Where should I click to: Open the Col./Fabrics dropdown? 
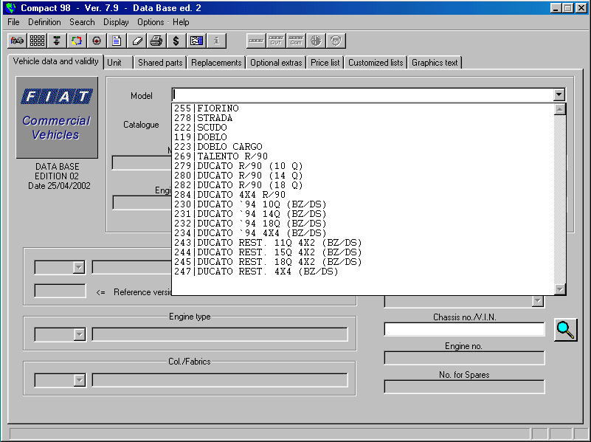[79, 380]
